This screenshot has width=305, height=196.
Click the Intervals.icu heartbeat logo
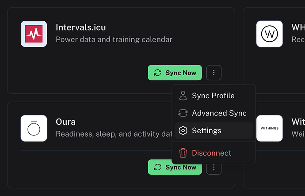click(34, 34)
